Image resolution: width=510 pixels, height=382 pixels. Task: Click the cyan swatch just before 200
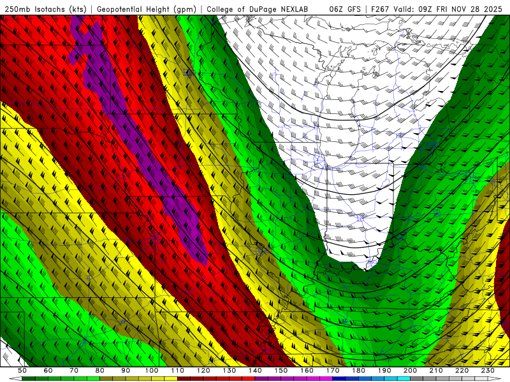coord(404,378)
